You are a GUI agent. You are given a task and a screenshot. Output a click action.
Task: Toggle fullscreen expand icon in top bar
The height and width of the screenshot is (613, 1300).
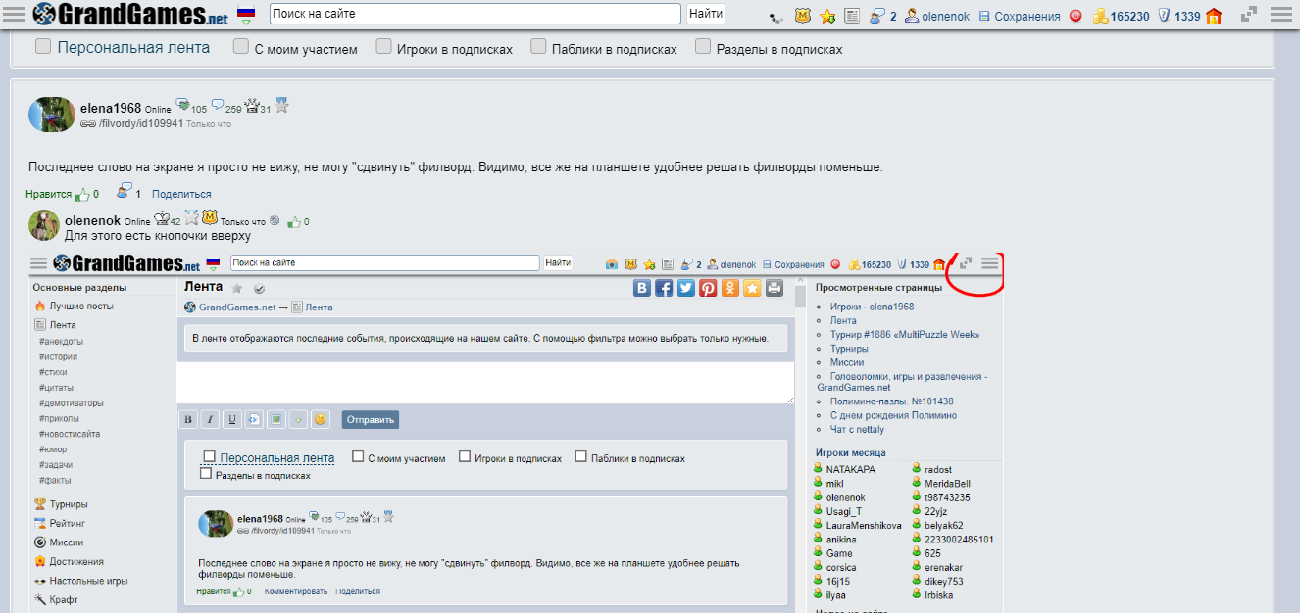pos(1249,15)
